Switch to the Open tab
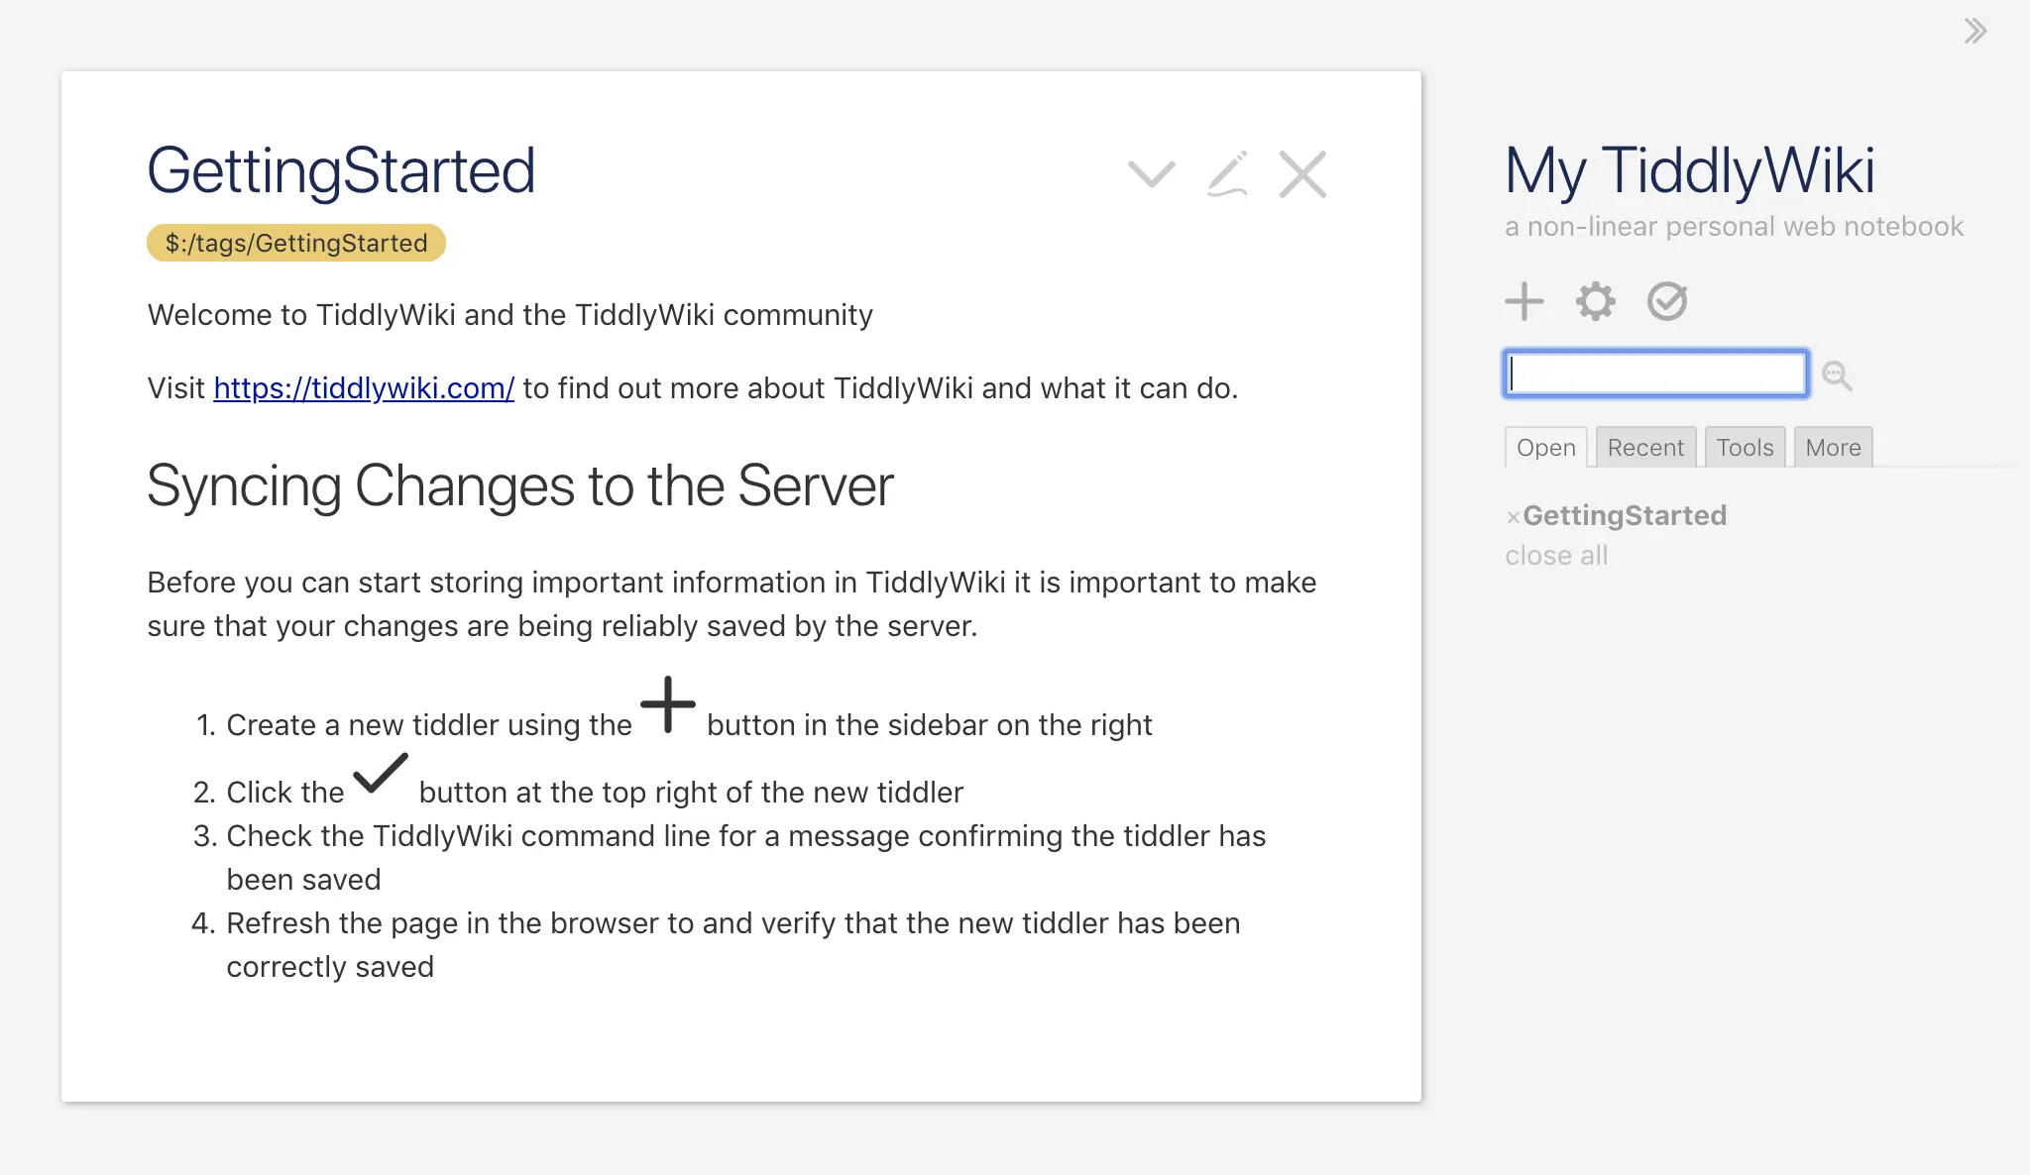The image size is (2030, 1175). point(1545,448)
